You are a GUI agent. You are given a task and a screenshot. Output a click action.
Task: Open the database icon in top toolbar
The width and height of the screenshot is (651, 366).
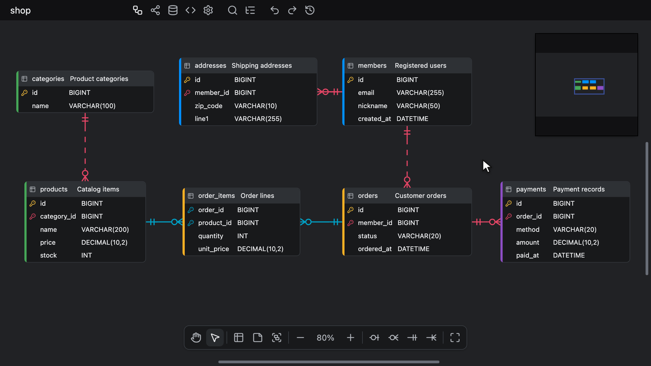point(173,10)
